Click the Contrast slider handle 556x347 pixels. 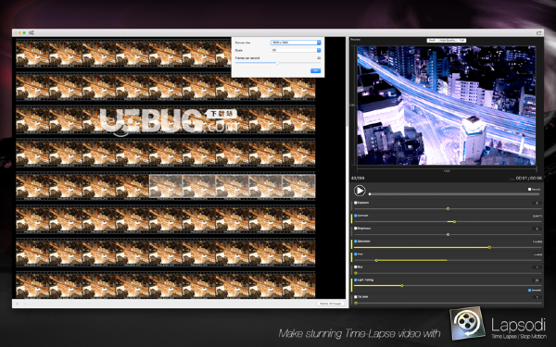coord(454,222)
